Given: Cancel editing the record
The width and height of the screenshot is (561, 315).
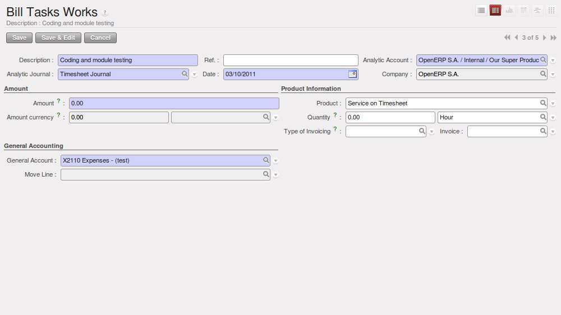Looking at the screenshot, I should point(100,38).
